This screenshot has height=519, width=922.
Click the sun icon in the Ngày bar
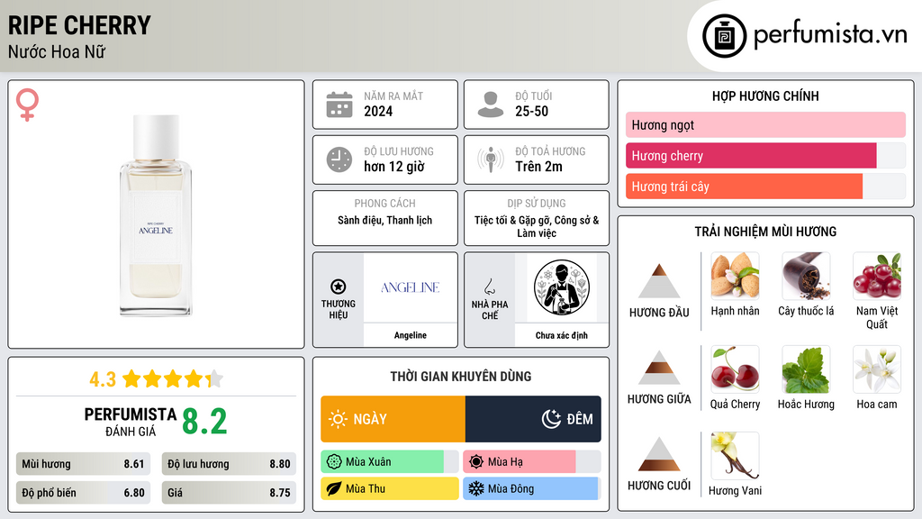338,419
